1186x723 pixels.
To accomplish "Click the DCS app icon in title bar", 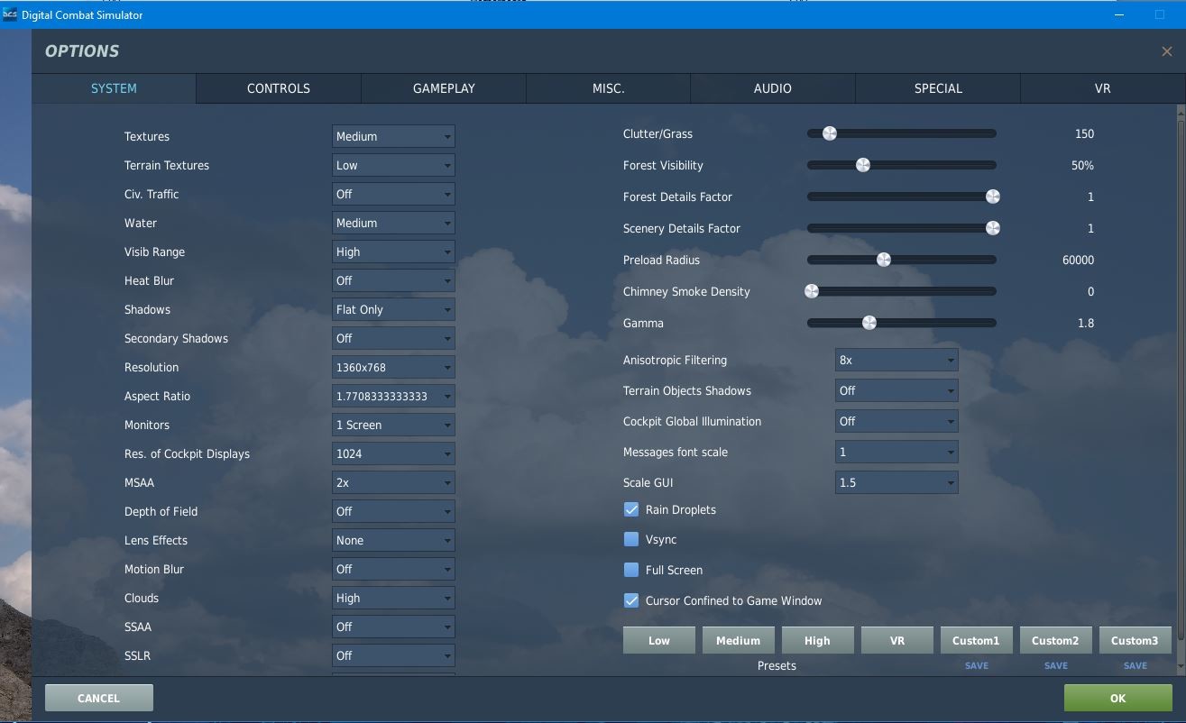I will point(10,14).
